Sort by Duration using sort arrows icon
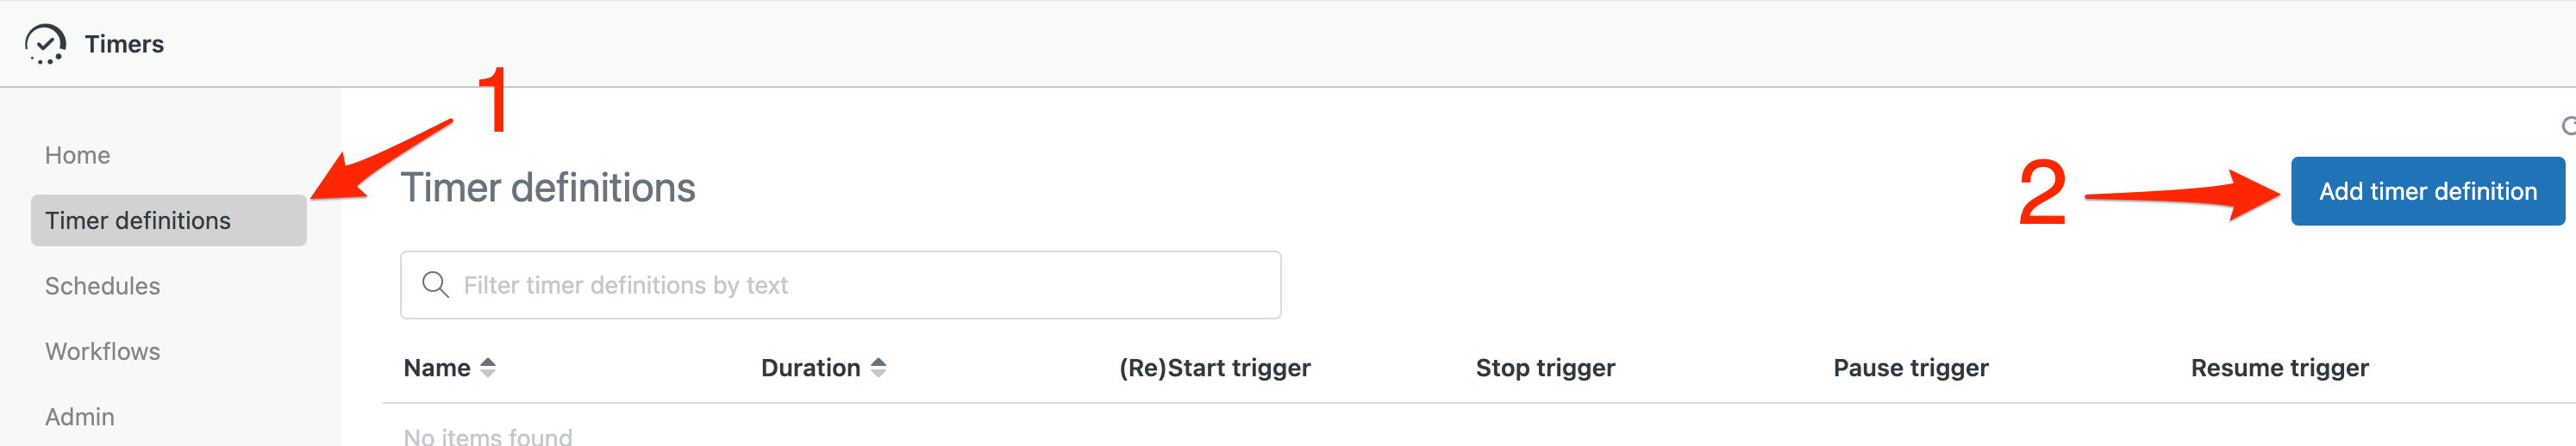 click(x=878, y=367)
